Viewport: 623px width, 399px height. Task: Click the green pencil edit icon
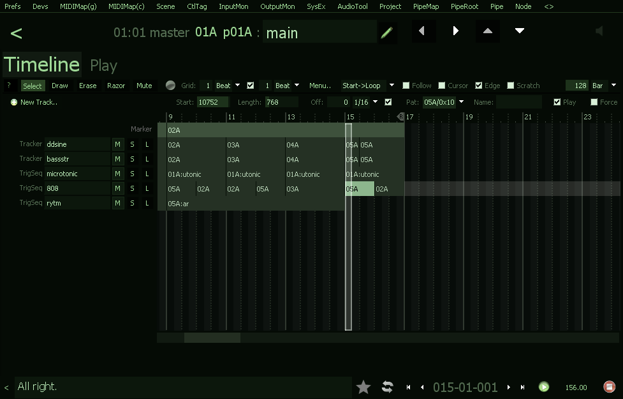(x=386, y=33)
